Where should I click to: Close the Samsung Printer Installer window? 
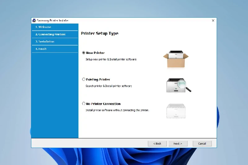click(213, 20)
